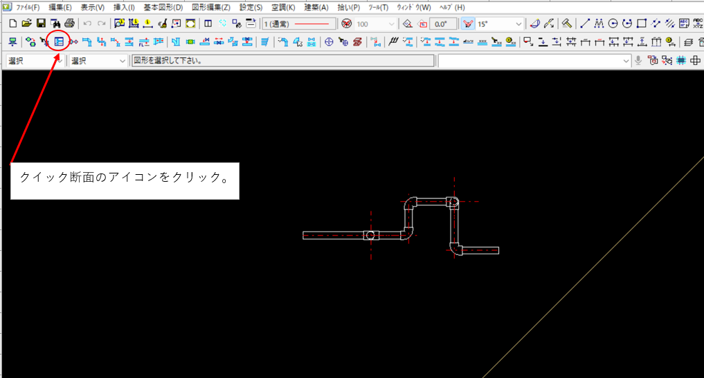Open the ヘルプ(H) menu
Screen dimensions: 704x378
(452, 7)
